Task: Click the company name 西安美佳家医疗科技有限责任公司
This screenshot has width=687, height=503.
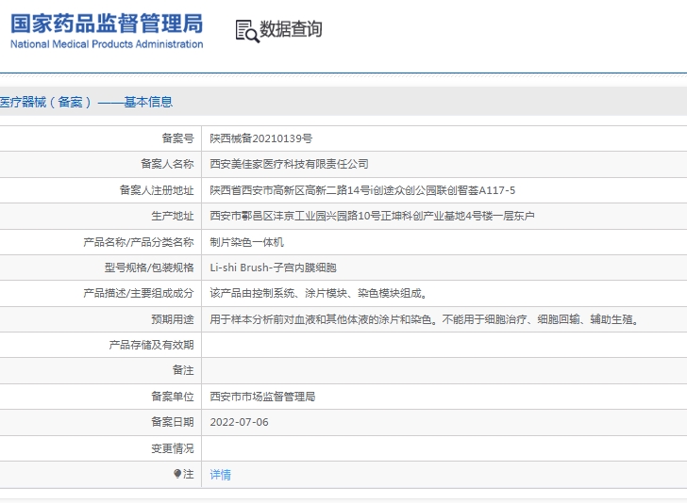Action: click(289, 164)
